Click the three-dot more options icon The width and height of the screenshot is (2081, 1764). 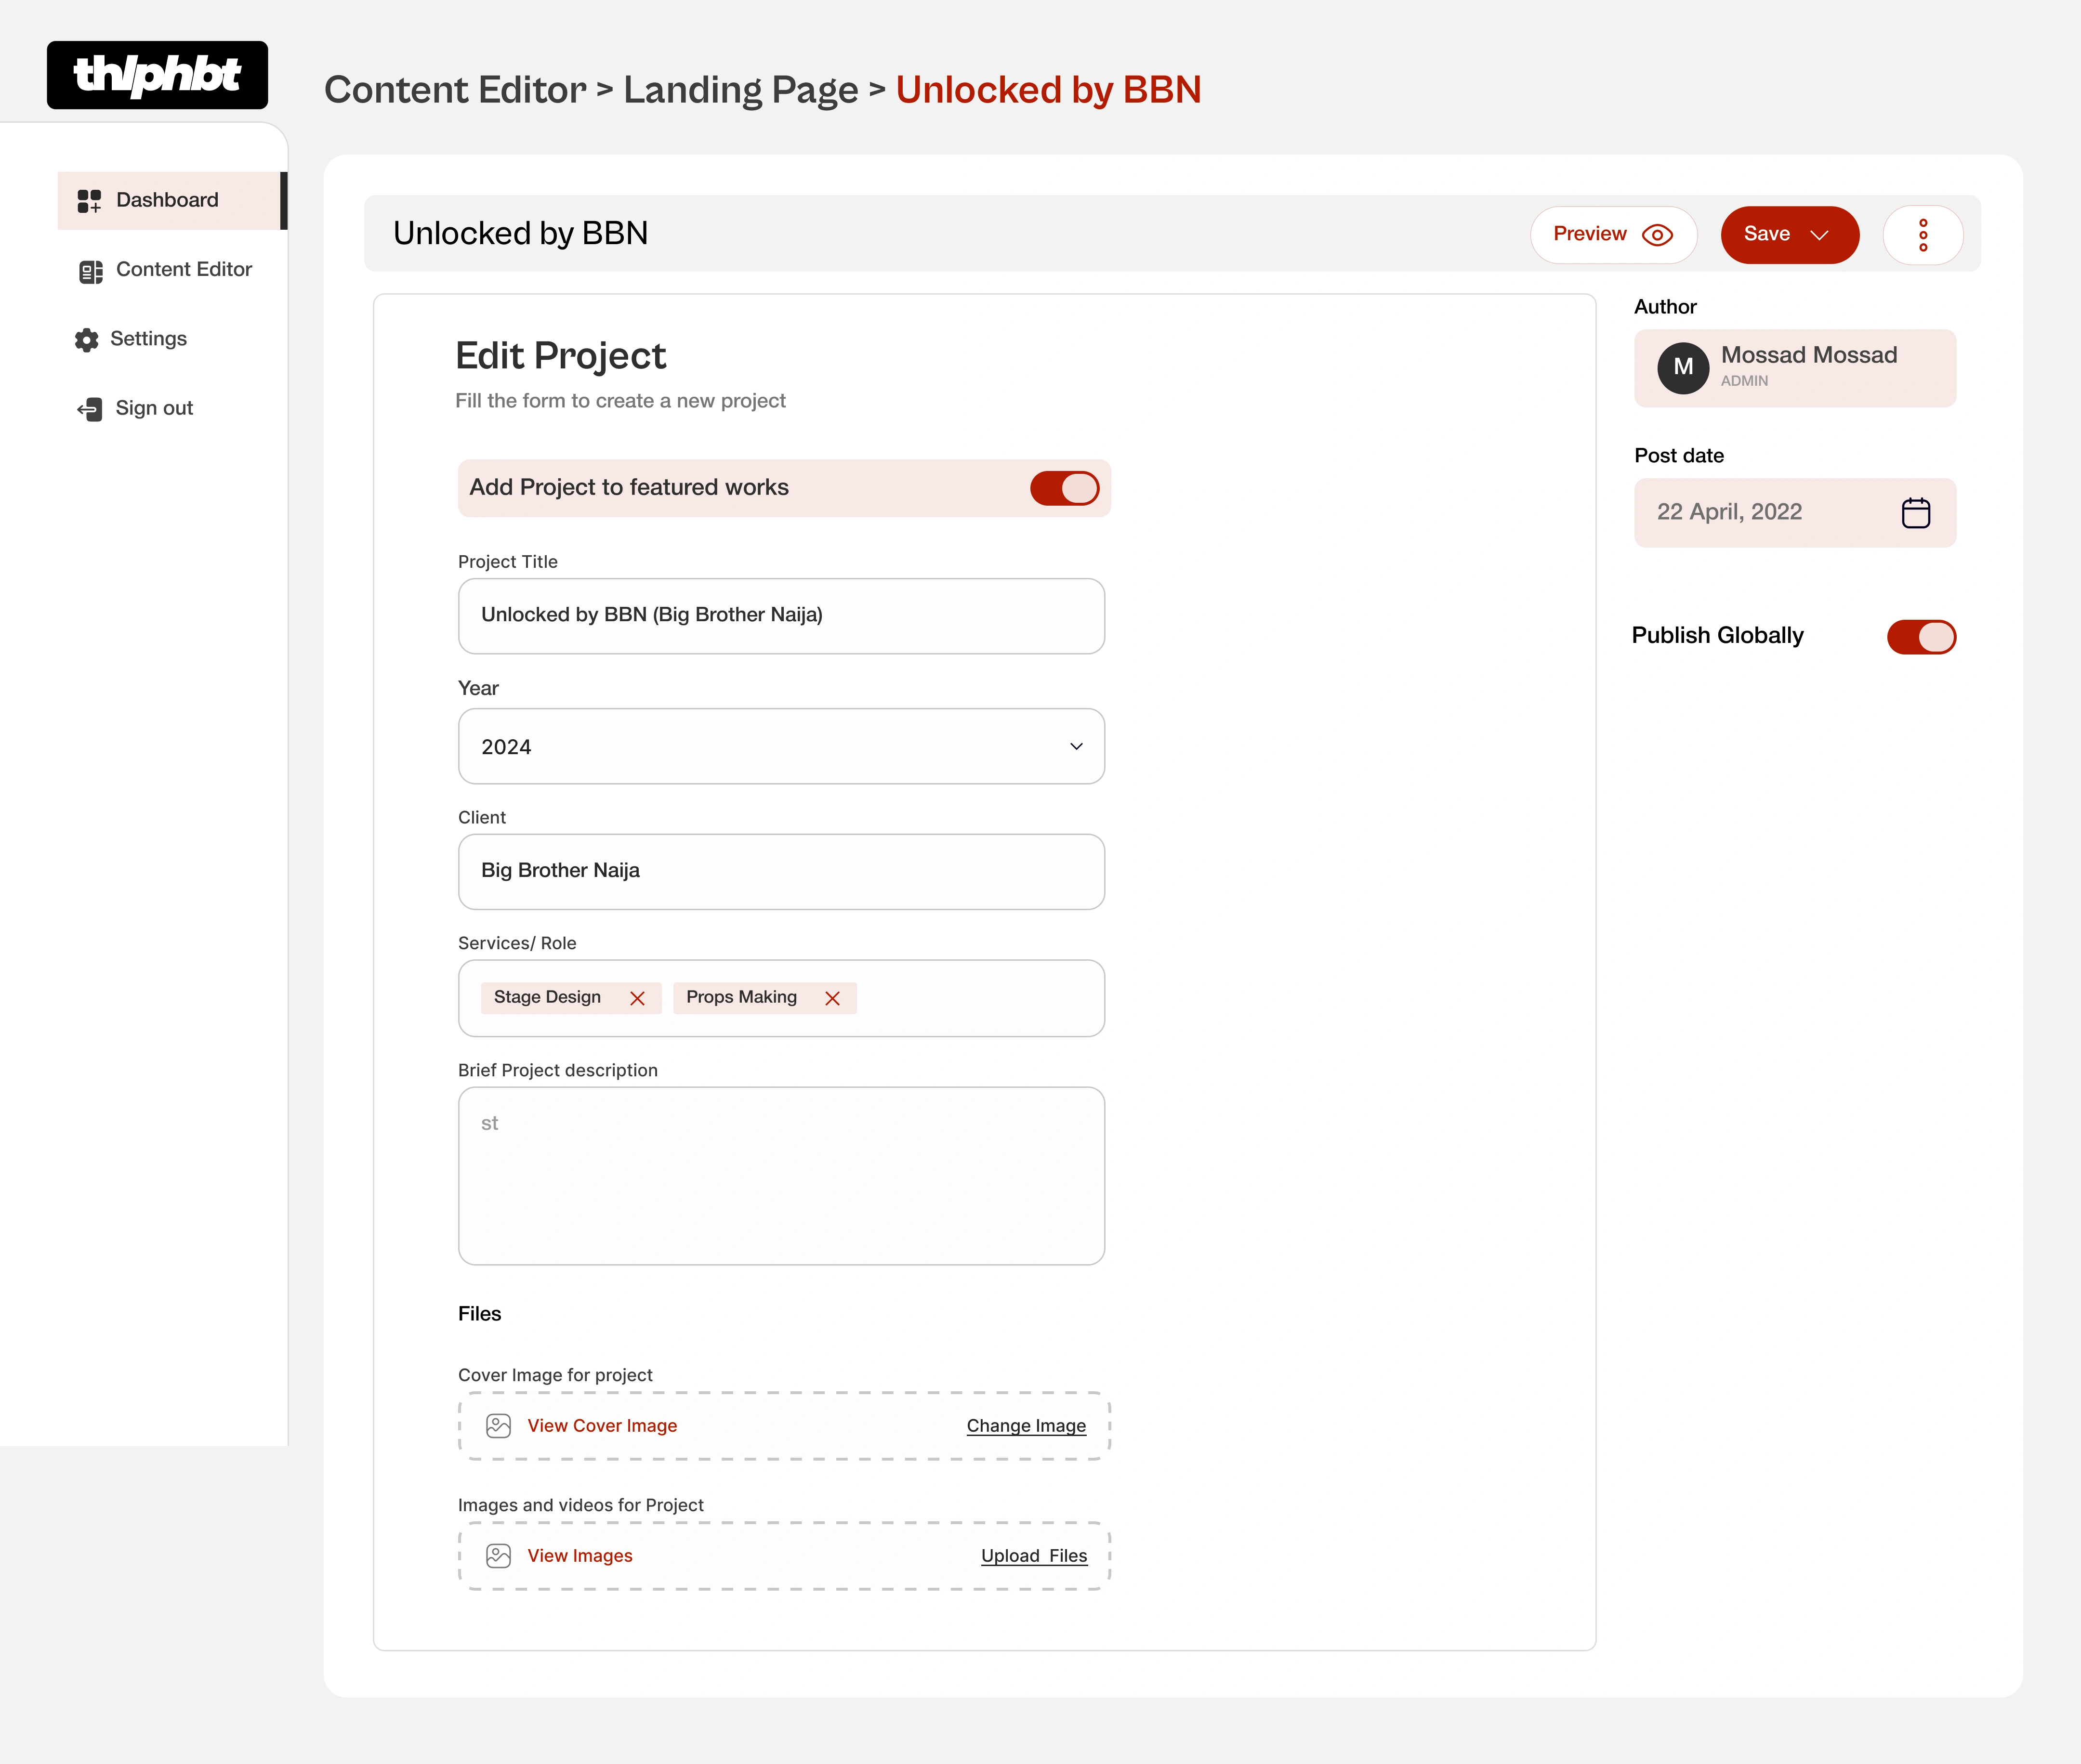click(x=1922, y=235)
